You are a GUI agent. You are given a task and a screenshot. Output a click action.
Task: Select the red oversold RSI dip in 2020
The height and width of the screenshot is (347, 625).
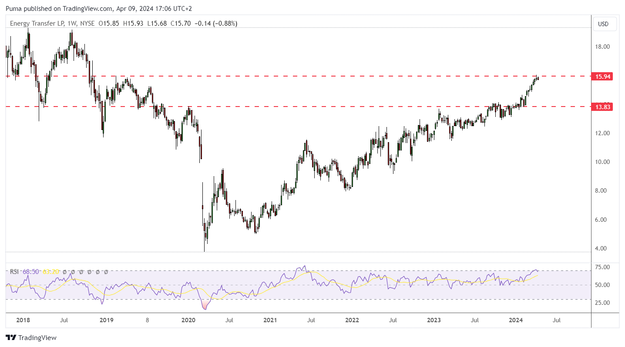click(205, 306)
